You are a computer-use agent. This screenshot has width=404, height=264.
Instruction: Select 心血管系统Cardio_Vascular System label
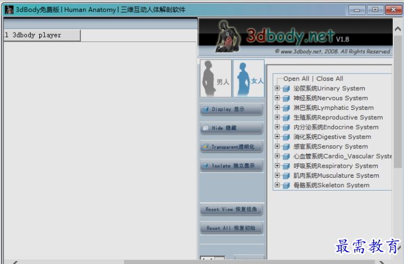[x=342, y=156]
